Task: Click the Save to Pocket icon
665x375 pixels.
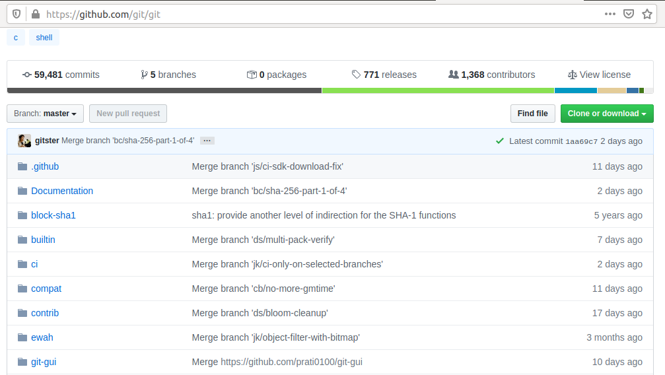Action: click(x=629, y=14)
